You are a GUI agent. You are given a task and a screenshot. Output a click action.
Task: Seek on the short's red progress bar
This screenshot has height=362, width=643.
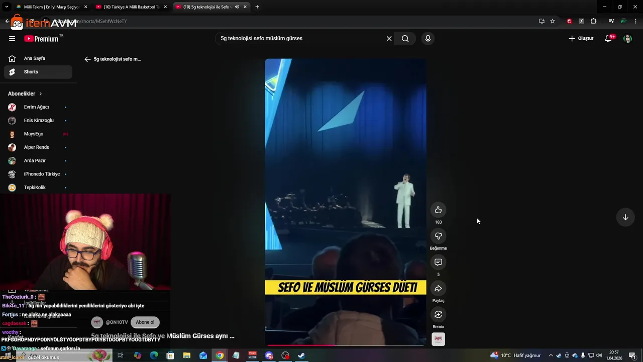click(346, 345)
